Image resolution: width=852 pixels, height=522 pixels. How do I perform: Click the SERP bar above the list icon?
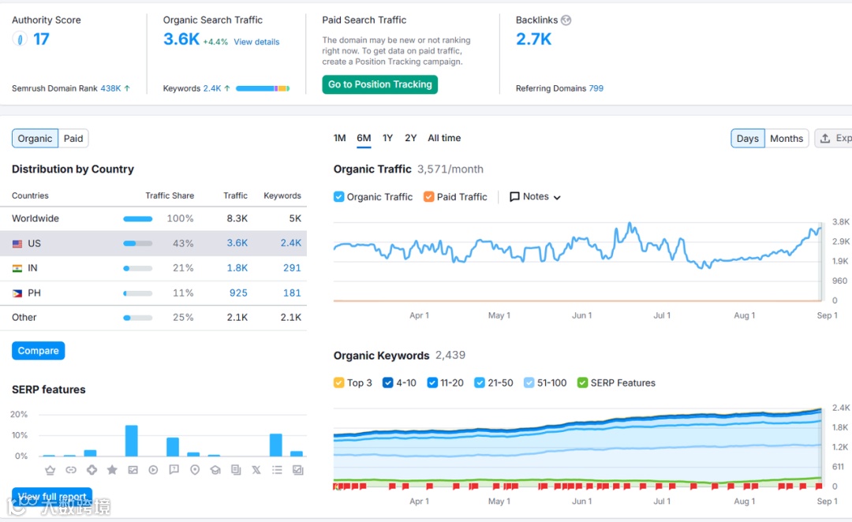coord(276,445)
